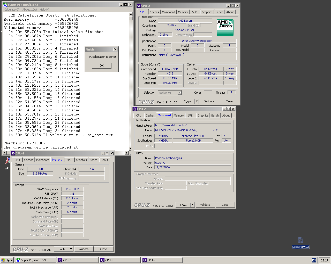Click OK in the Finish dialog
This screenshot has height=264, width=331.
tap(102, 65)
